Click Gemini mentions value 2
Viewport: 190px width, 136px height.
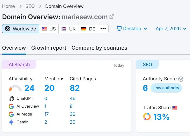pyautogui.click(x=46, y=122)
